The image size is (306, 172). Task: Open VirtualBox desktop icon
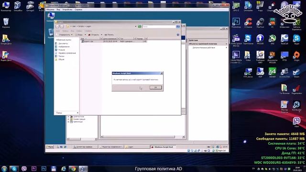pos(18,6)
